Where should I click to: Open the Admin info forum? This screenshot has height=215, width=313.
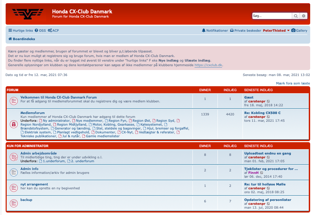(x=29, y=169)
